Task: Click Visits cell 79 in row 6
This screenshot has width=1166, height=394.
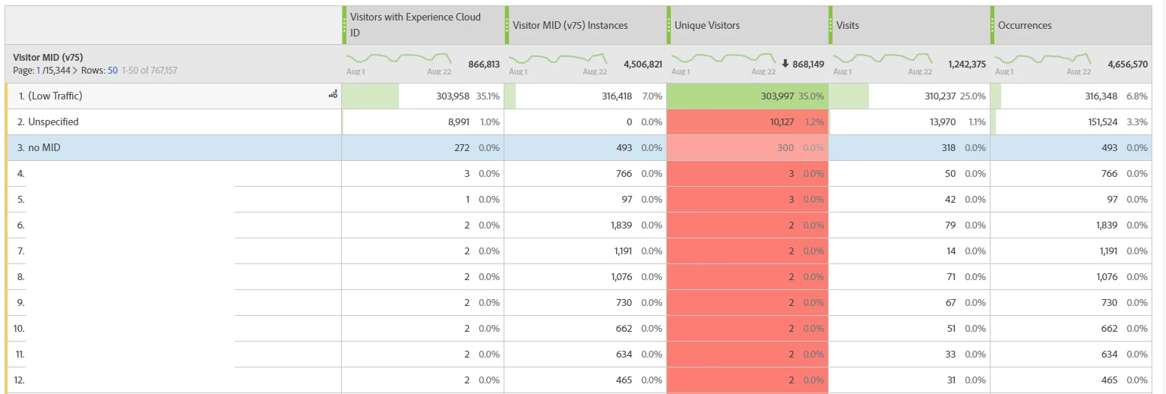Action: tap(910, 225)
